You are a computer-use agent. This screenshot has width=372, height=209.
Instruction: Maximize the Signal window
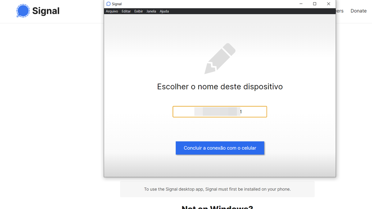315,4
